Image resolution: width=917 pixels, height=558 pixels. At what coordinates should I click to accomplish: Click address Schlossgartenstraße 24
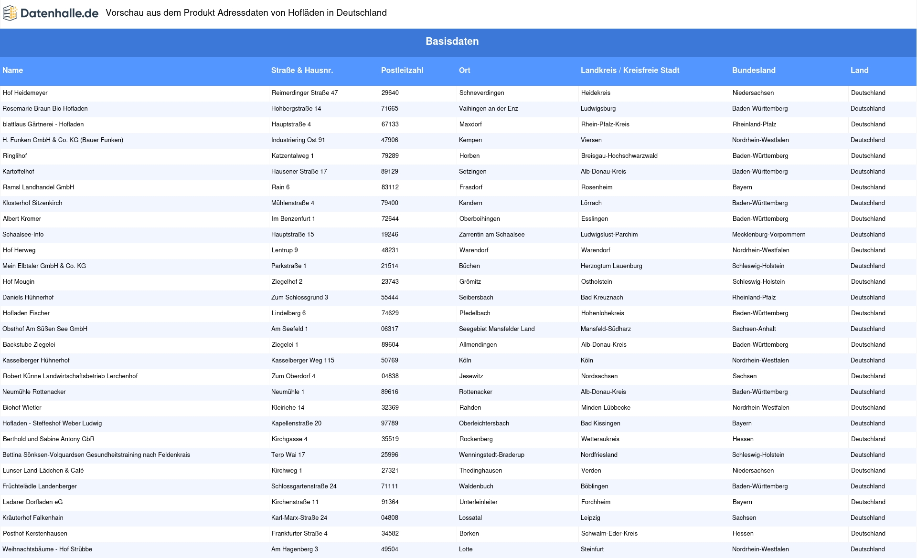[x=304, y=486]
